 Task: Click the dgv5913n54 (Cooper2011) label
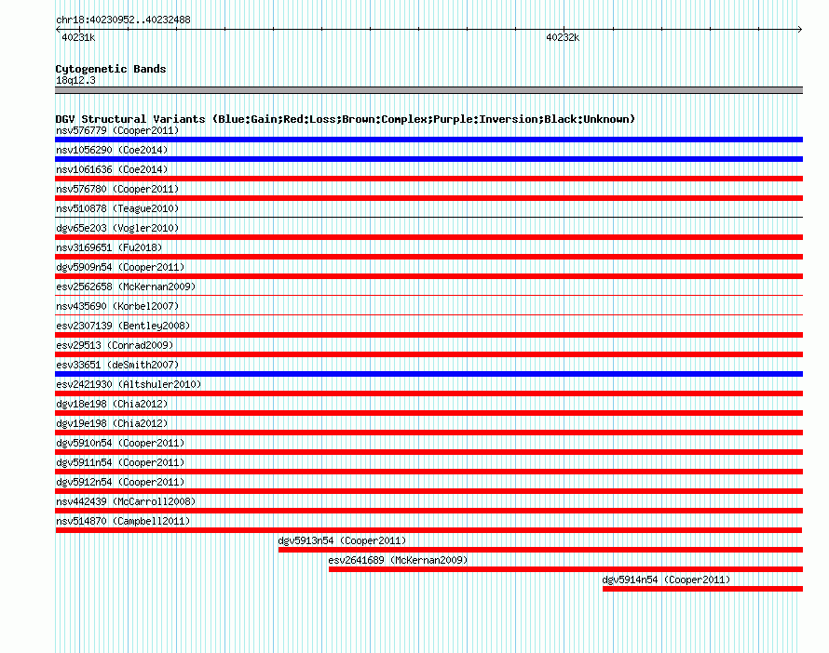[342, 540]
